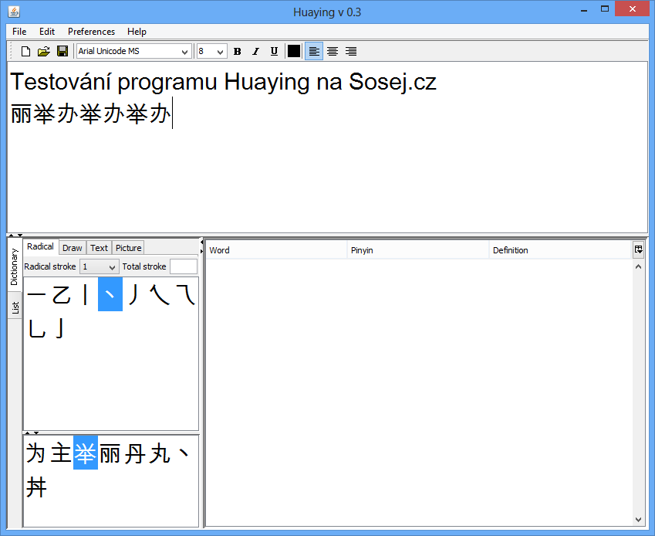Image resolution: width=655 pixels, height=536 pixels.
Task: Open the black text color swatch
Action: [x=294, y=52]
